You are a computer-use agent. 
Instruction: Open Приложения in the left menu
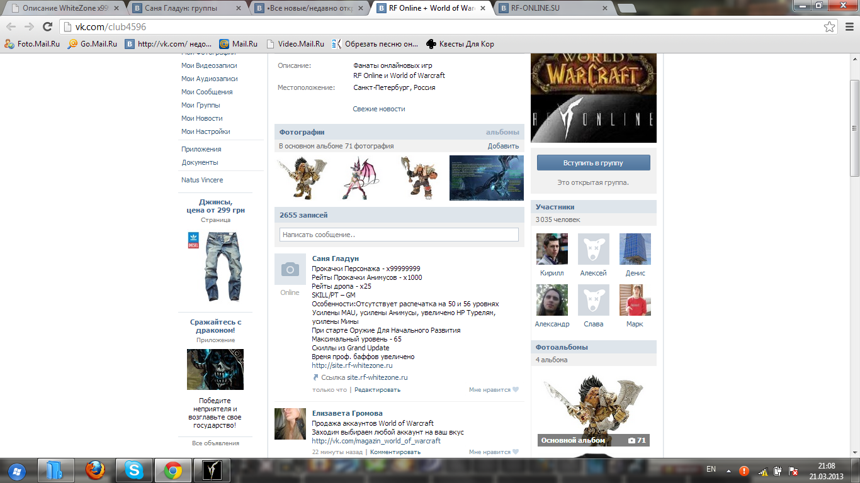[201, 149]
